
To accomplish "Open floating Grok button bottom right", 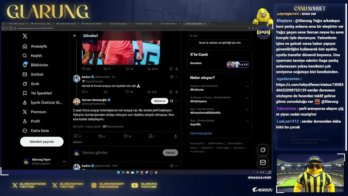I will click(263, 150).
